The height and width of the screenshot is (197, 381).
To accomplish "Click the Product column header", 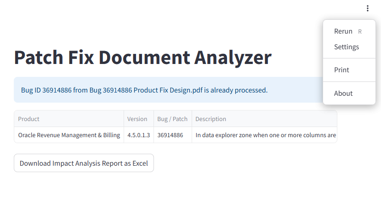I will (x=28, y=119).
